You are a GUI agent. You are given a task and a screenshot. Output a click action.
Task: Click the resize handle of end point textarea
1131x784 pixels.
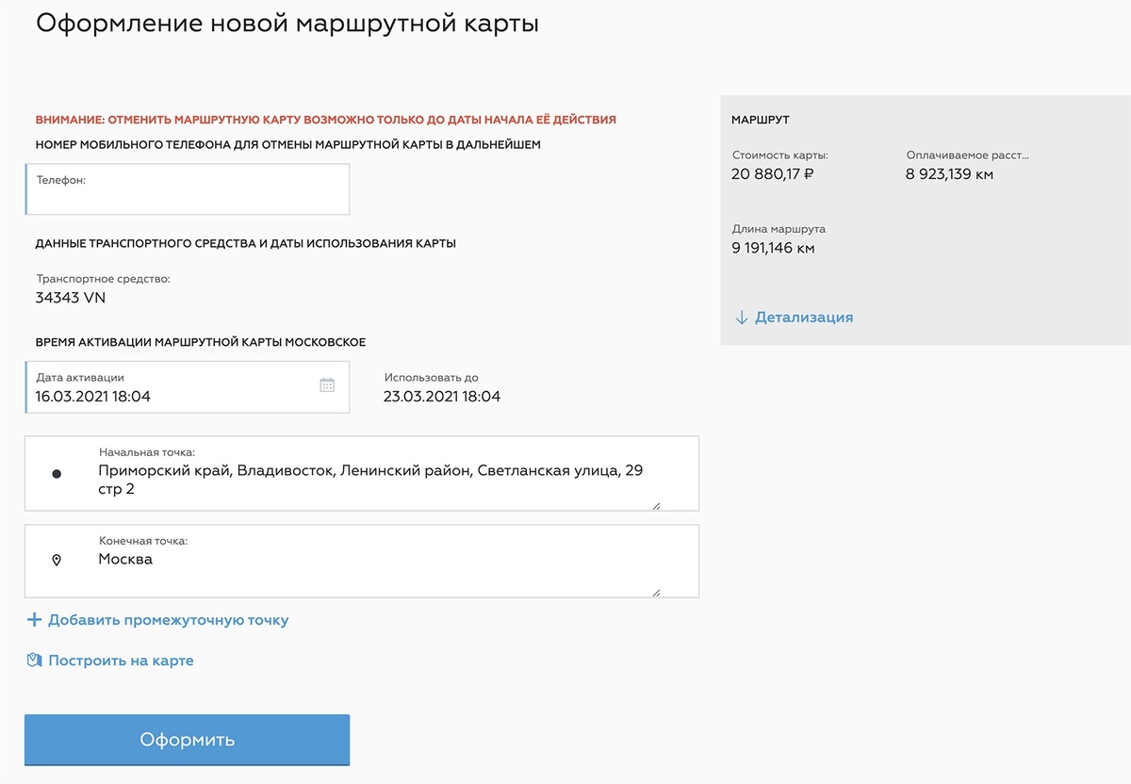pyautogui.click(x=655, y=593)
